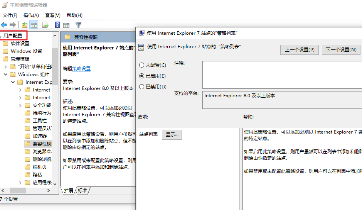Select the 删除浏览的历史记录 tree item
This screenshot has height=210, width=362.
(42, 159)
